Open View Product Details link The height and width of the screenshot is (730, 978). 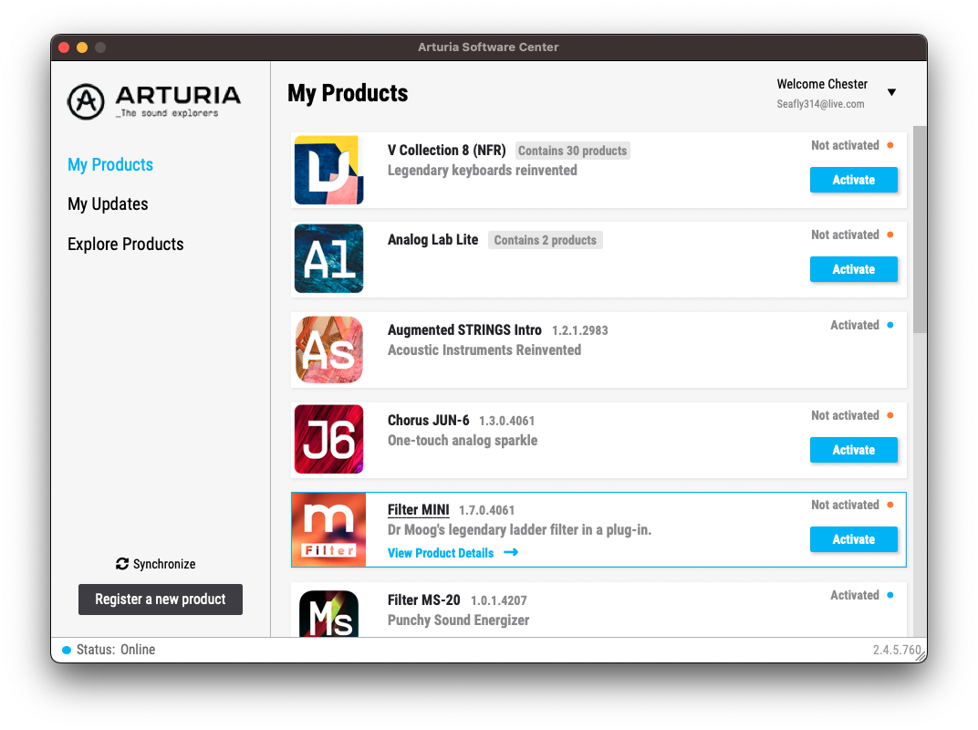(441, 553)
